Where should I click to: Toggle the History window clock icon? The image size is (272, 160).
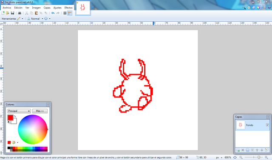point(249,8)
